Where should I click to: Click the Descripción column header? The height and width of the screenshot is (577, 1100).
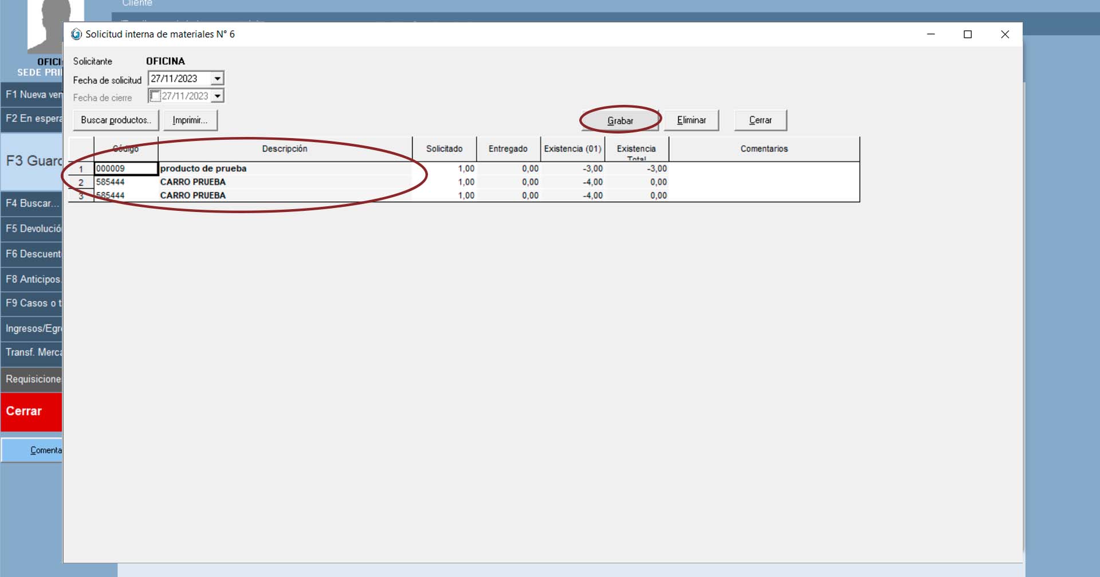285,149
